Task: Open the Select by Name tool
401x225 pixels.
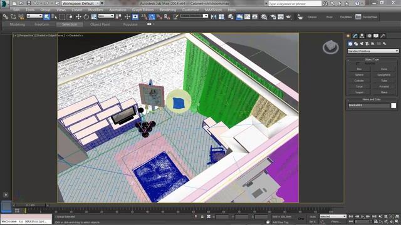Action: (55, 17)
